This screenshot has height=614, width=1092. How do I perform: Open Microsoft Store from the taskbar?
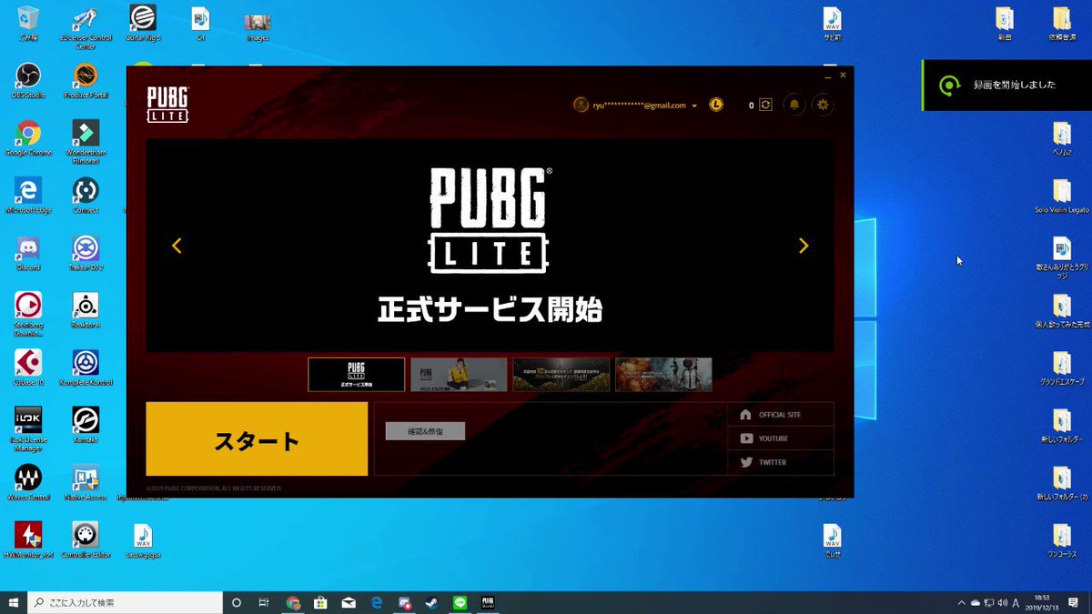[x=320, y=602]
